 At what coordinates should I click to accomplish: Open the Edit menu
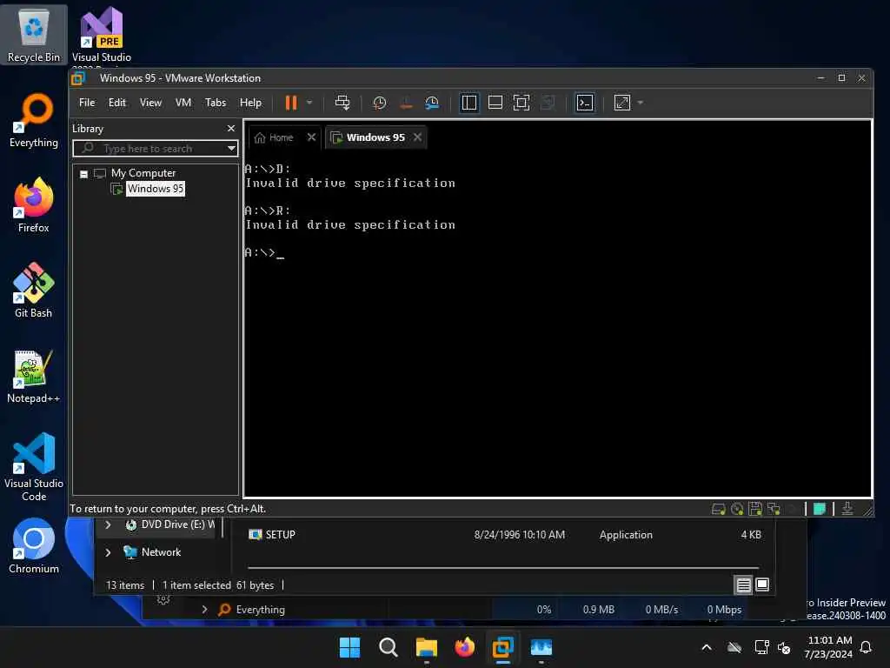[x=117, y=103]
